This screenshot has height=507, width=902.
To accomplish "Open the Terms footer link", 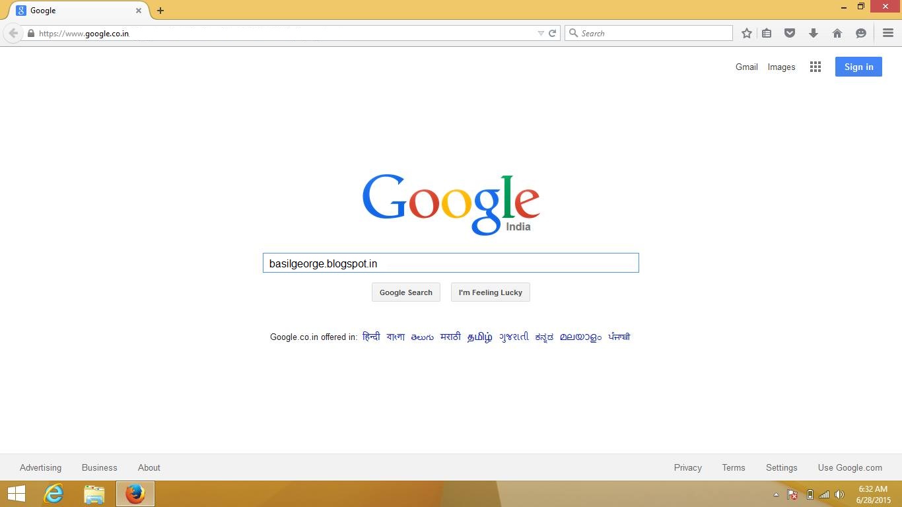I will [734, 467].
